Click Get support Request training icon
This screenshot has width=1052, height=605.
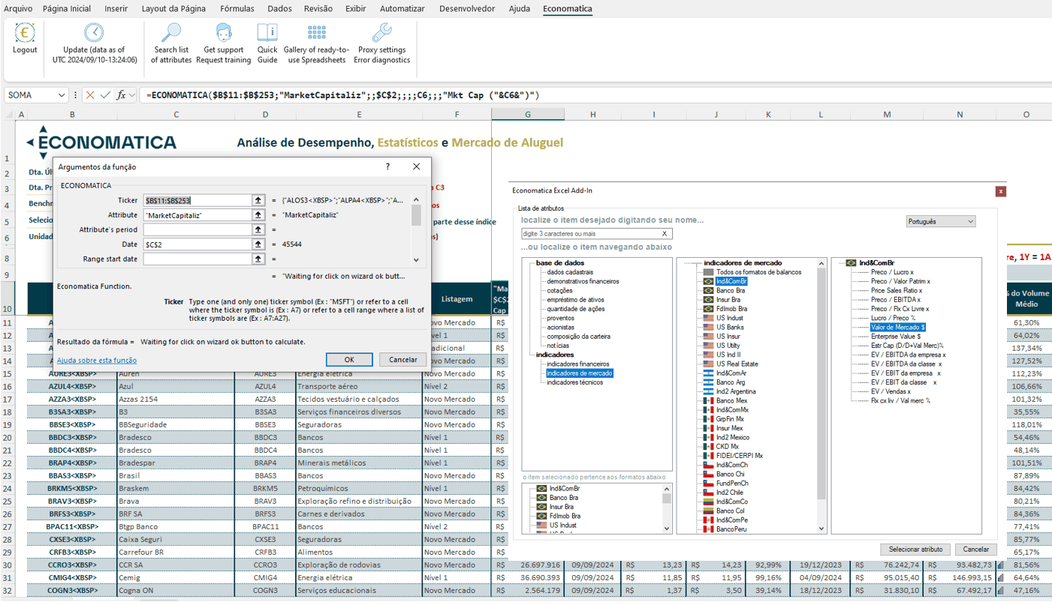224,33
